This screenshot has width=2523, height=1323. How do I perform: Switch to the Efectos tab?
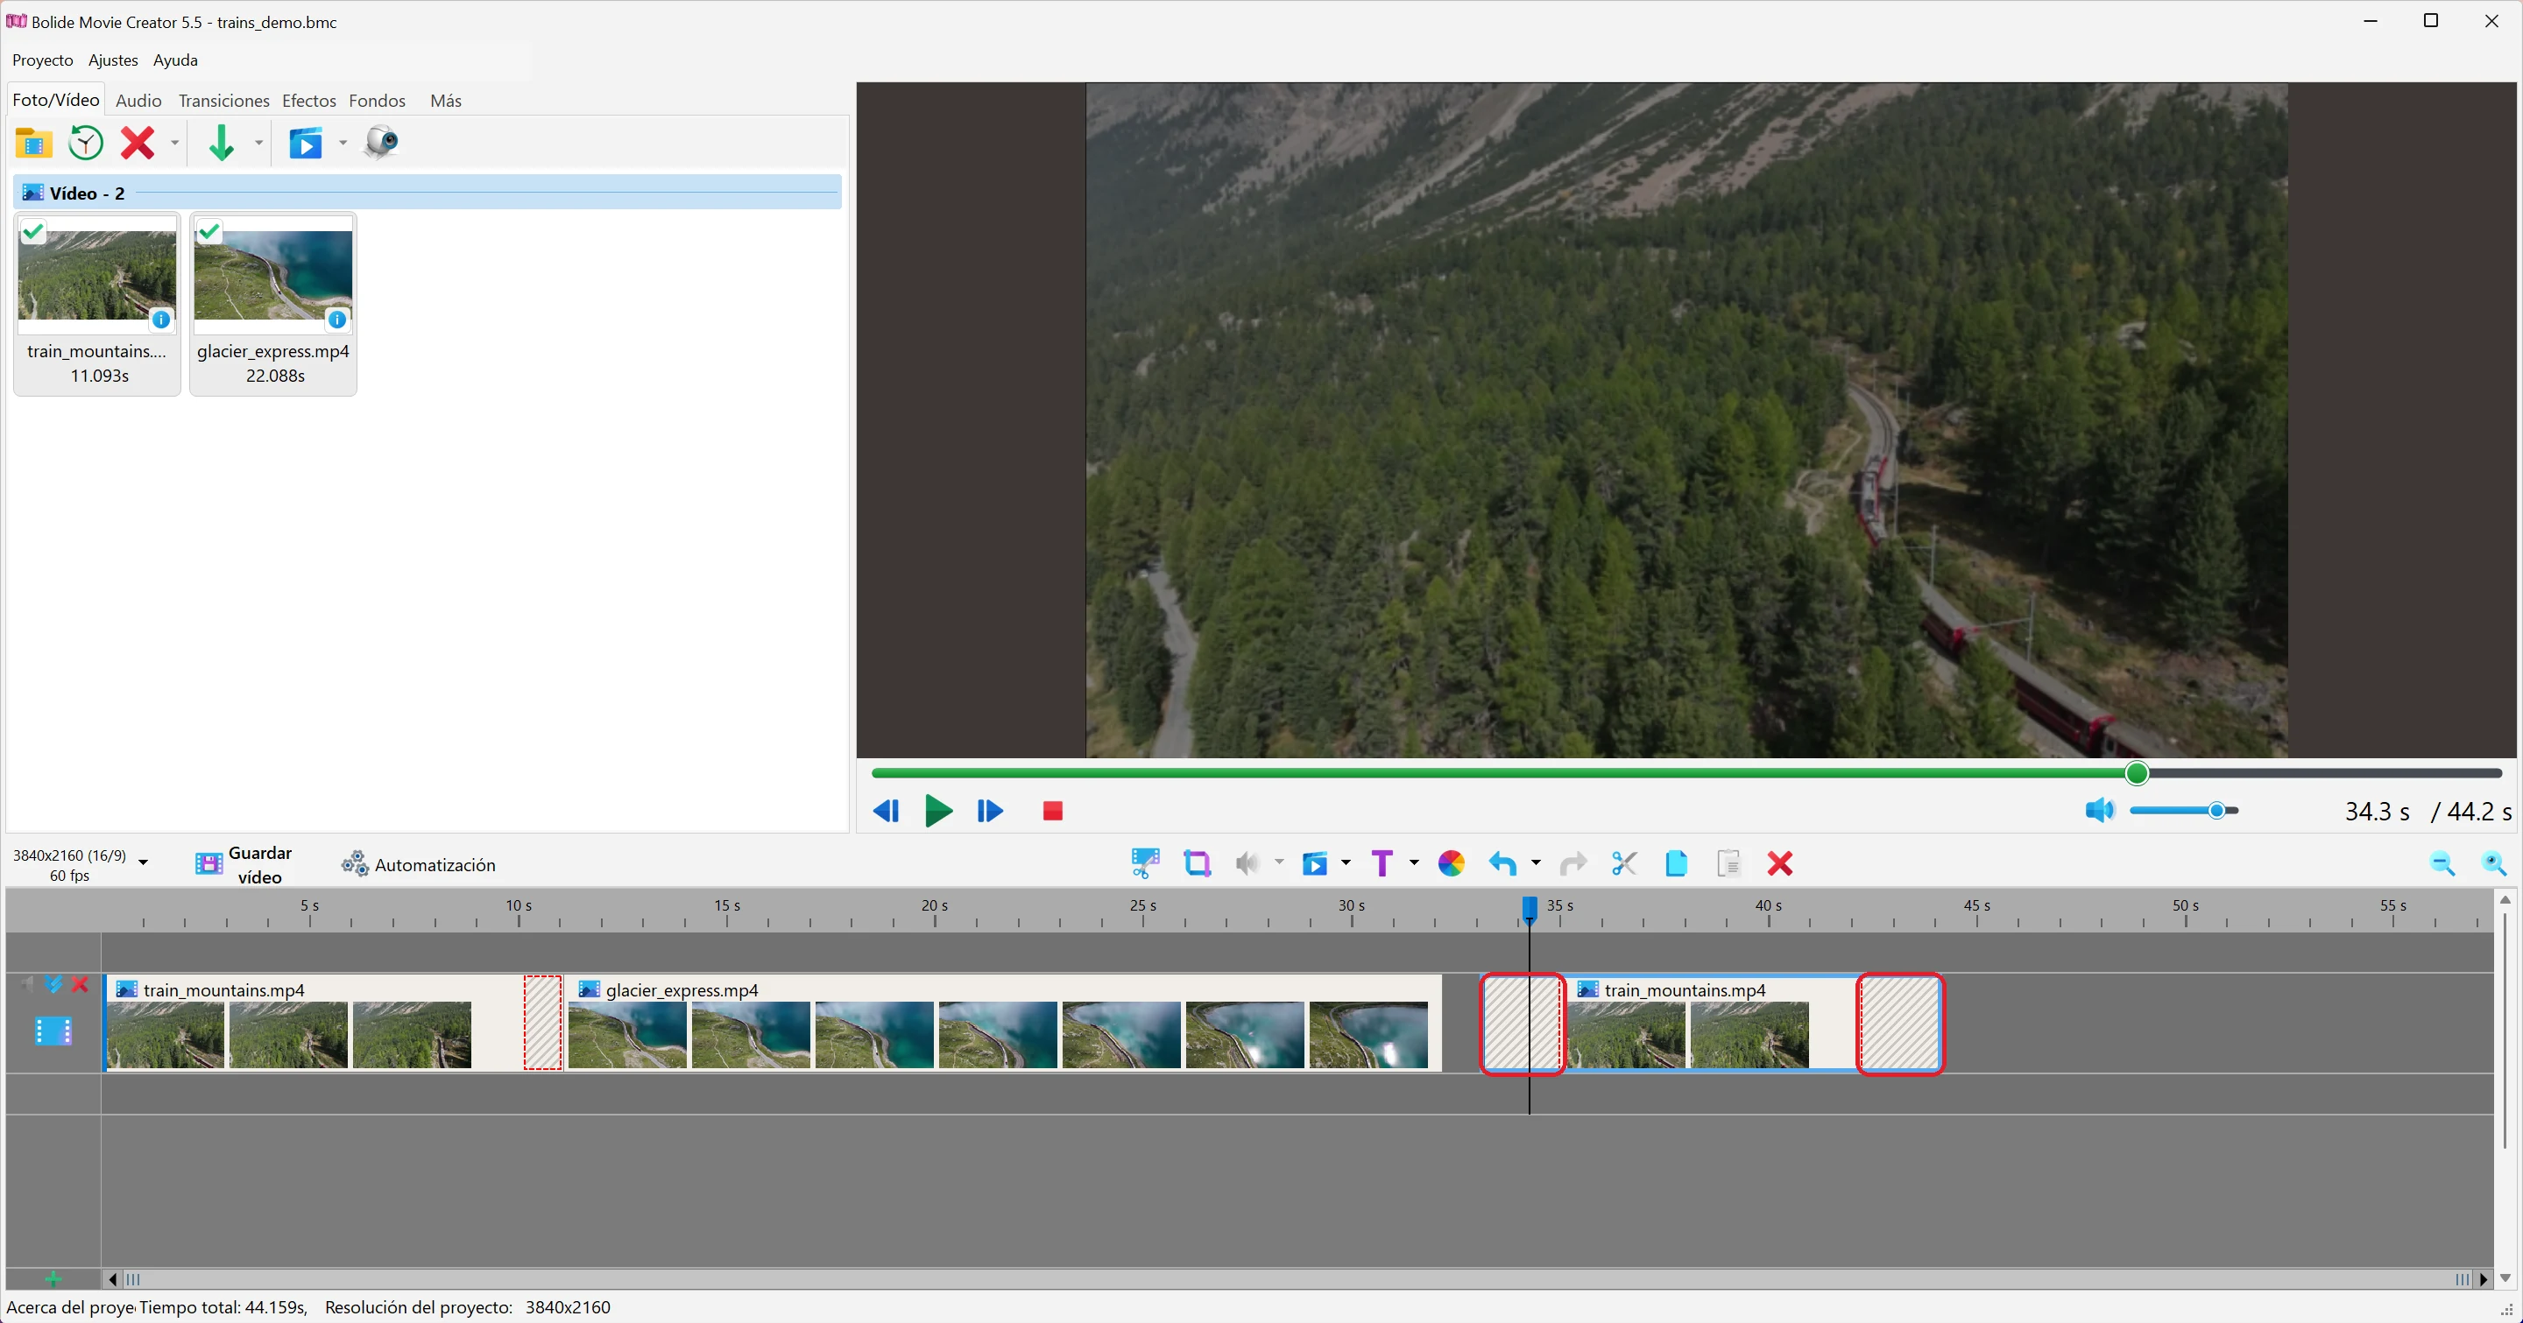click(309, 101)
